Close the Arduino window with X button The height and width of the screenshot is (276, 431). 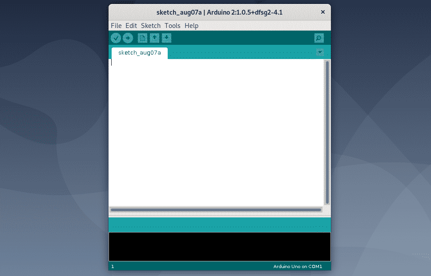point(323,12)
